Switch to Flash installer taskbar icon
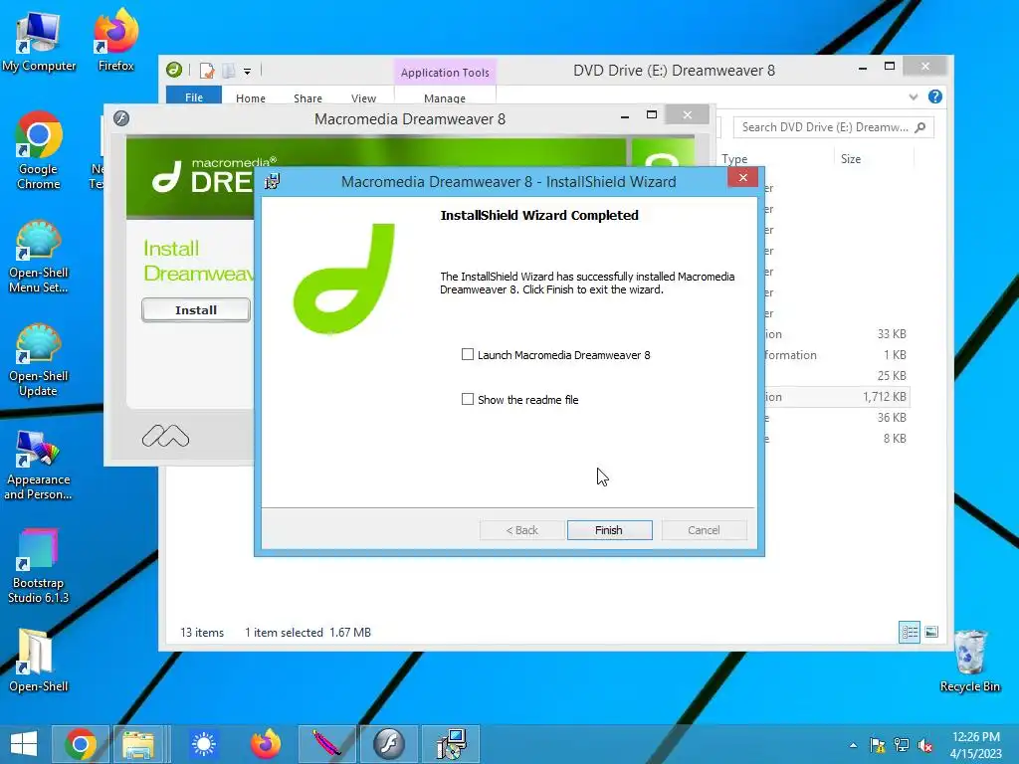Image resolution: width=1019 pixels, height=764 pixels. (389, 744)
